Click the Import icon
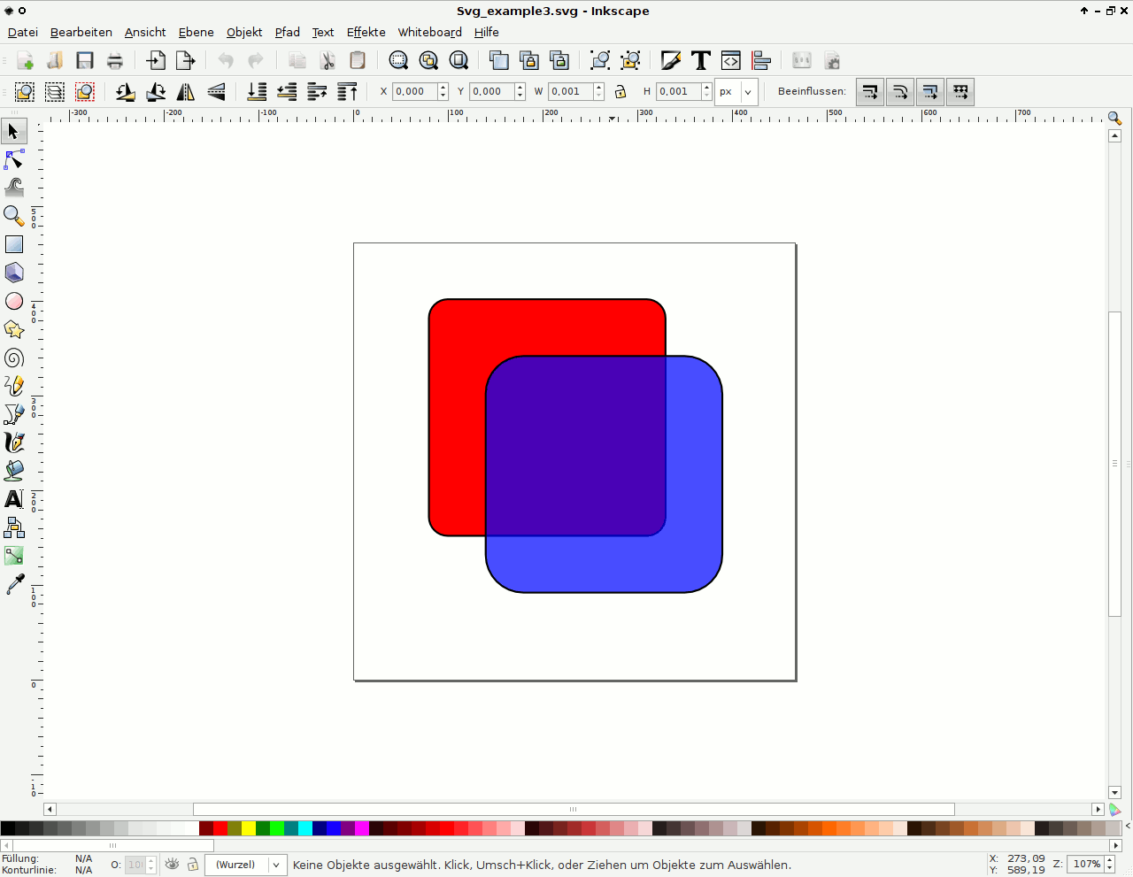This screenshot has width=1133, height=877. [x=156, y=60]
